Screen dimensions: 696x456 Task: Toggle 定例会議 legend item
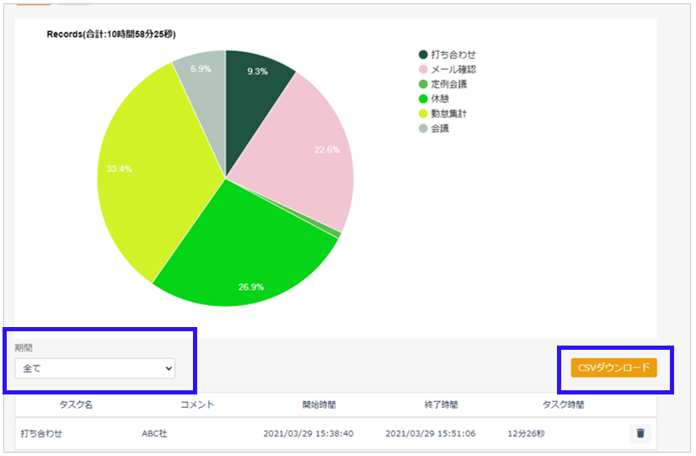442,84
